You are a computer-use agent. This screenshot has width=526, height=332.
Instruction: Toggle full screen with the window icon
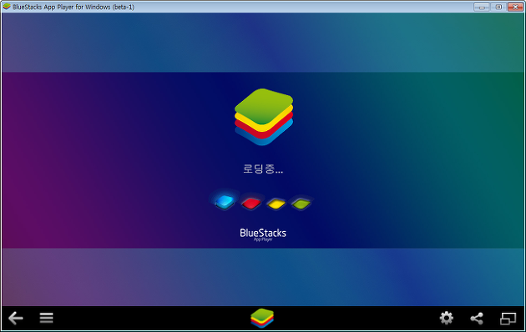coord(508,319)
